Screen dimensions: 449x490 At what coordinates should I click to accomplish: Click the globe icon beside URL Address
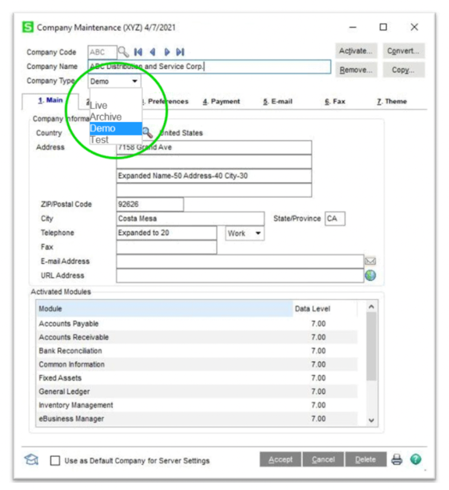coord(370,275)
